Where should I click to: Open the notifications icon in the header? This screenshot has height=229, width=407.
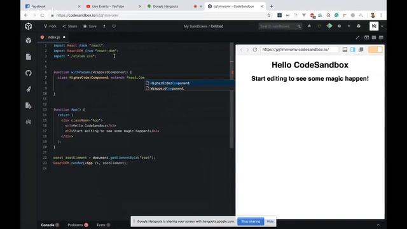click(359, 26)
